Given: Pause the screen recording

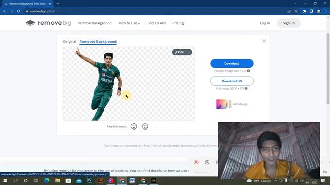Looking at the screenshot, I should pos(207,162).
